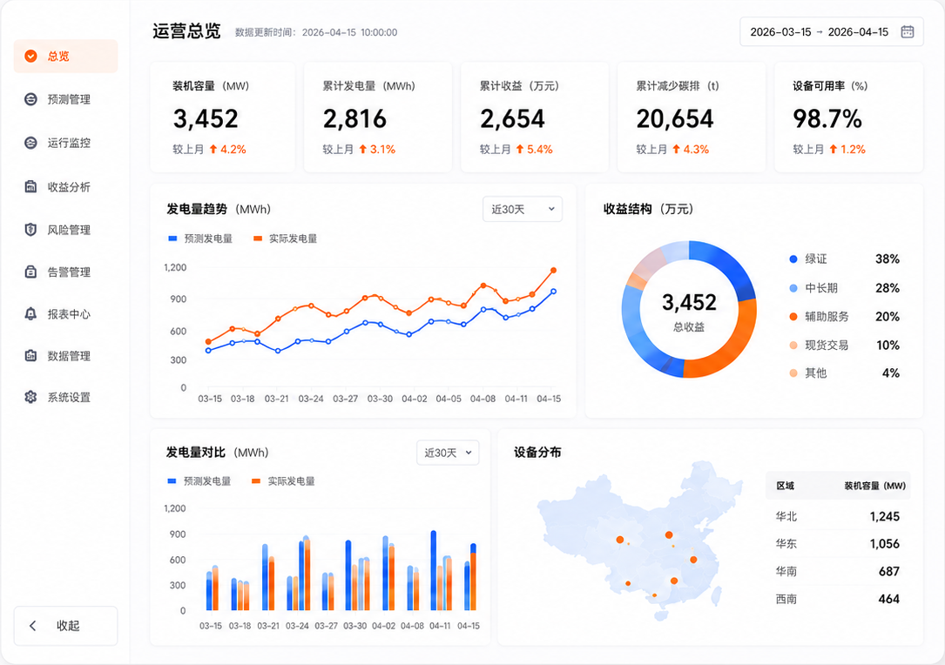Collapse the sidebar with 收起 button

pyautogui.click(x=65, y=626)
